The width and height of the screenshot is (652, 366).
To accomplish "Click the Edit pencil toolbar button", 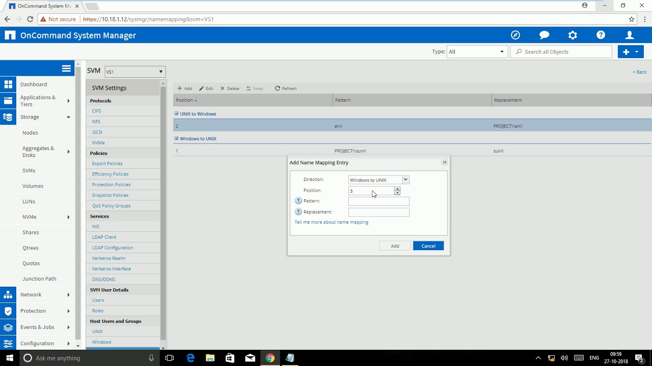I will pos(206,88).
